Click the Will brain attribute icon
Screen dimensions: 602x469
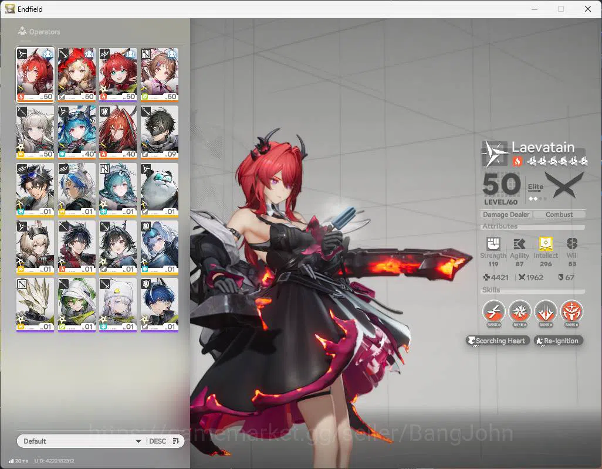[x=572, y=243]
